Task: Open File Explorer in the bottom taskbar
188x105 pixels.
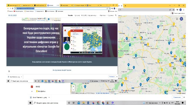Action: tap(83, 103)
